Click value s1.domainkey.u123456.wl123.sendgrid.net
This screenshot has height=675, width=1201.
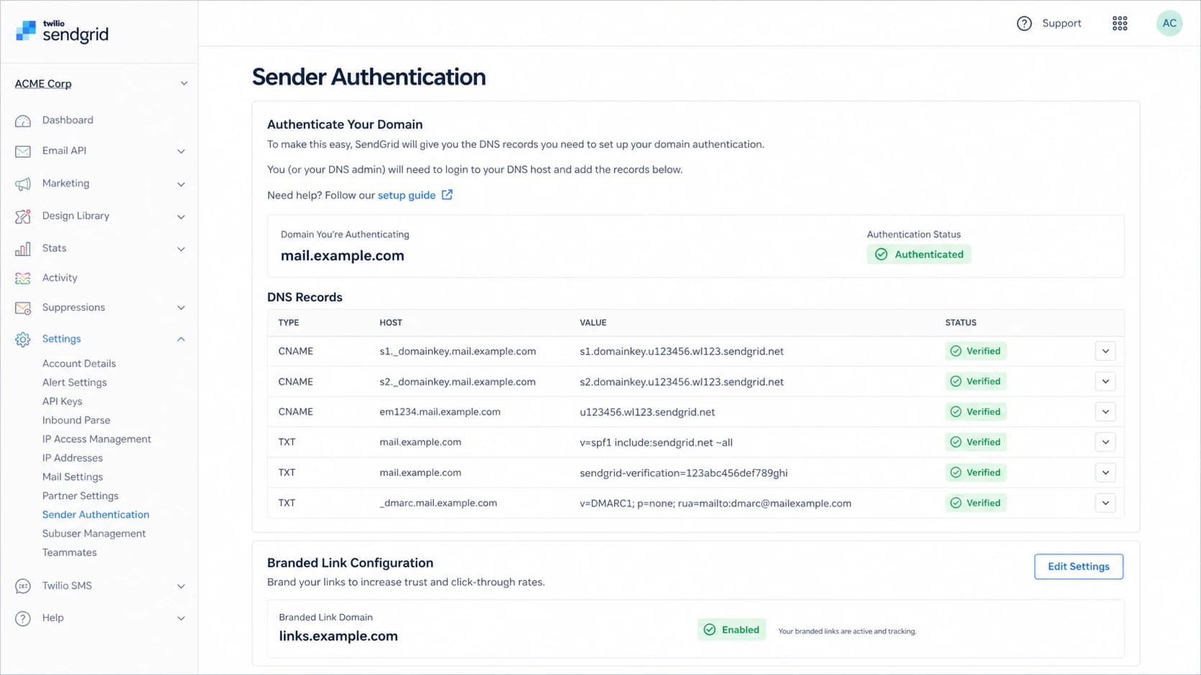tap(682, 351)
